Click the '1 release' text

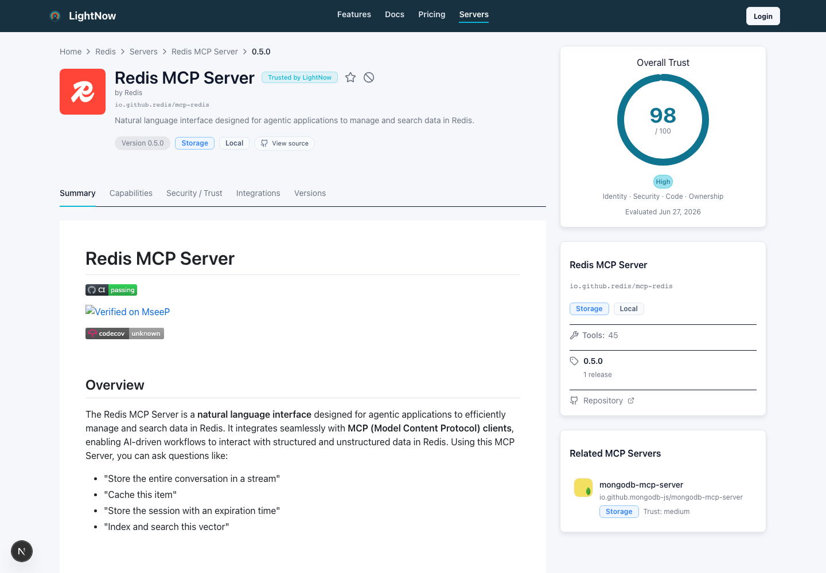pos(598,375)
